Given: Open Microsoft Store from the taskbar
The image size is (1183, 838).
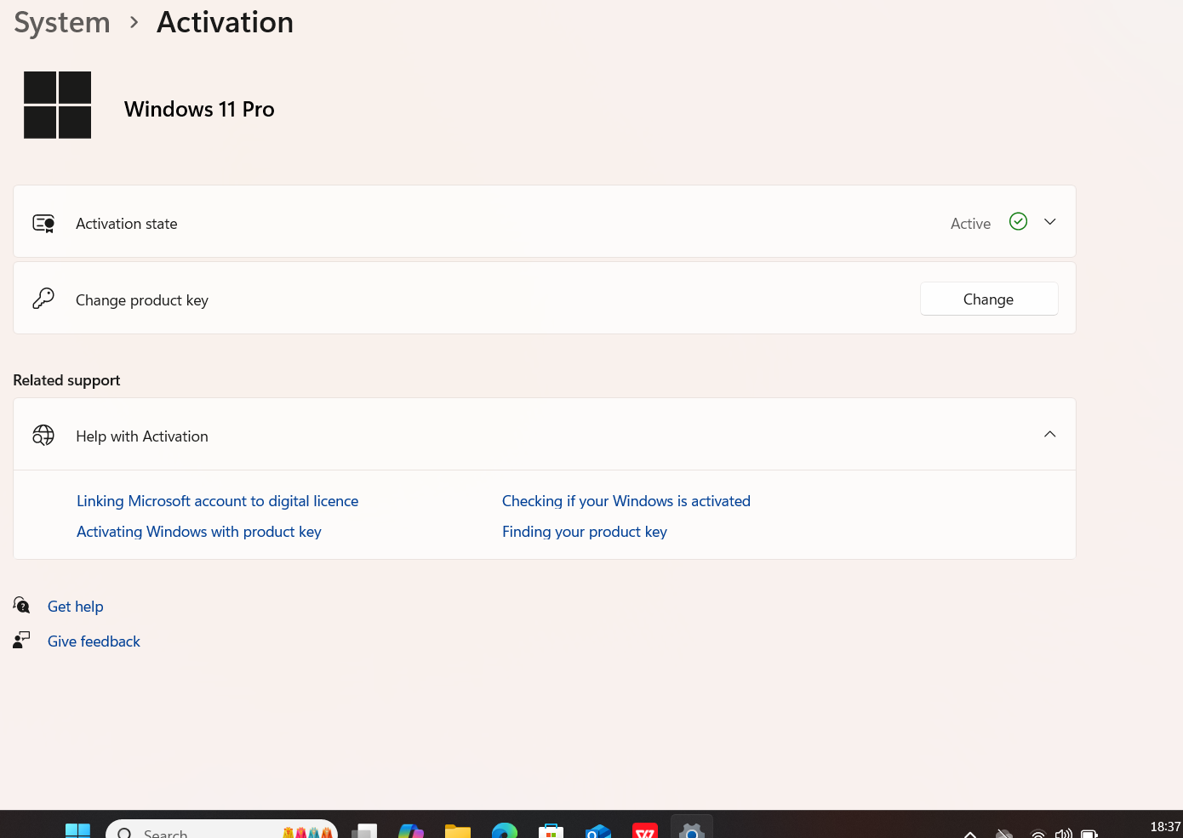Looking at the screenshot, I should tap(551, 831).
